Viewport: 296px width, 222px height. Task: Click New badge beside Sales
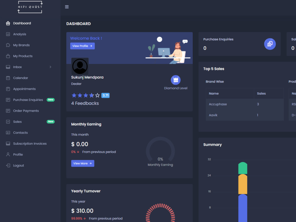click(x=51, y=122)
